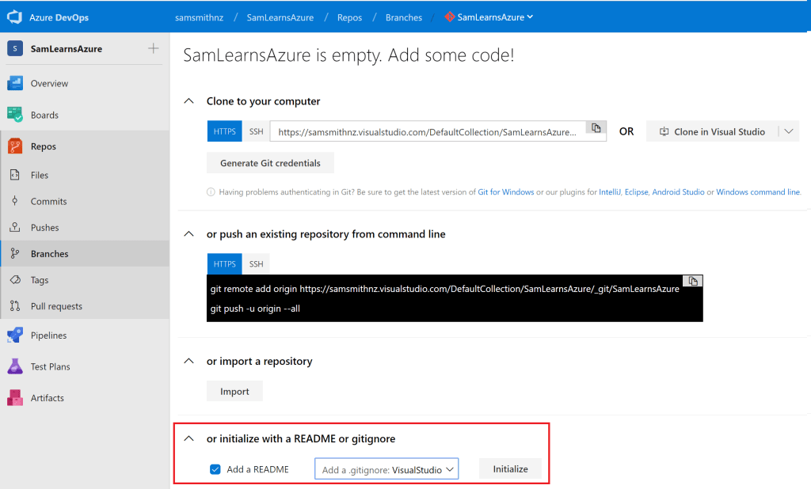The image size is (811, 489).
Task: Copy git push commands with copy icon
Action: (693, 281)
